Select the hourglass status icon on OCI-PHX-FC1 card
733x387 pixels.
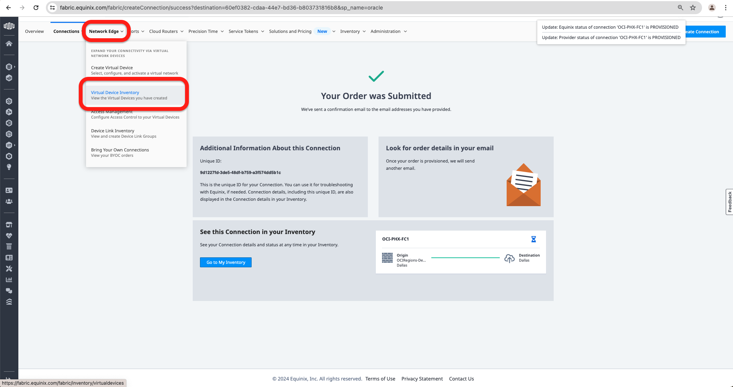[x=533, y=239]
